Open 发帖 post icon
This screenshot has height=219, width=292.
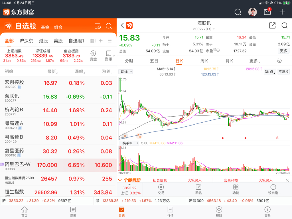[198, 189]
